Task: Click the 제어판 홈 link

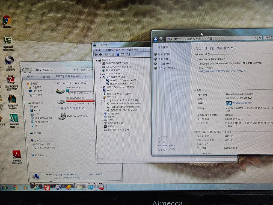Action: coord(163,47)
